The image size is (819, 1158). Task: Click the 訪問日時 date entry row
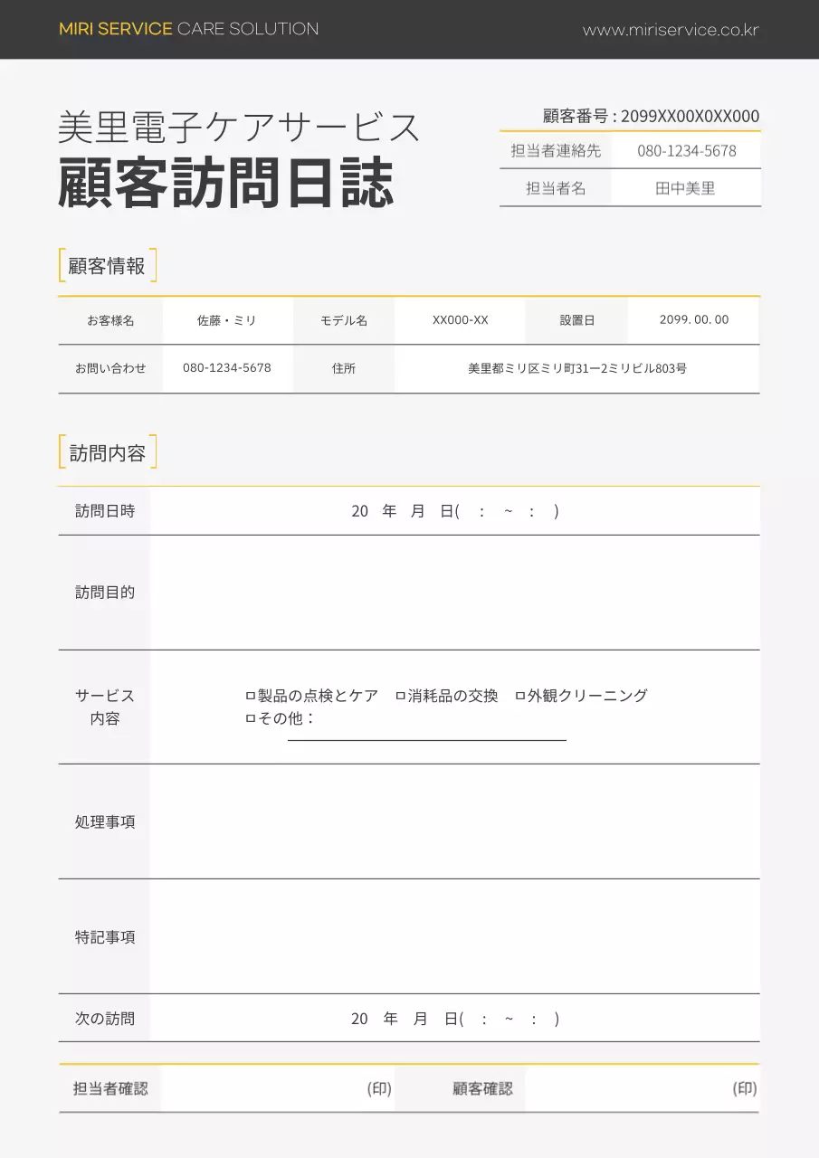pyautogui.click(x=452, y=510)
